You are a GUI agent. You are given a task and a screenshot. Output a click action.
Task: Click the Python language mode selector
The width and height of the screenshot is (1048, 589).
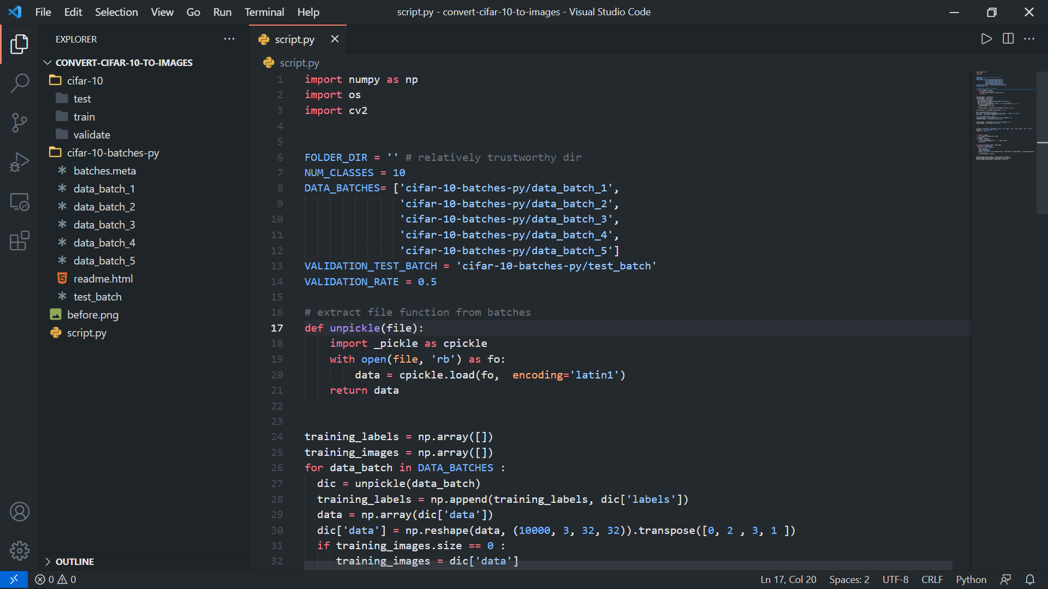click(970, 580)
